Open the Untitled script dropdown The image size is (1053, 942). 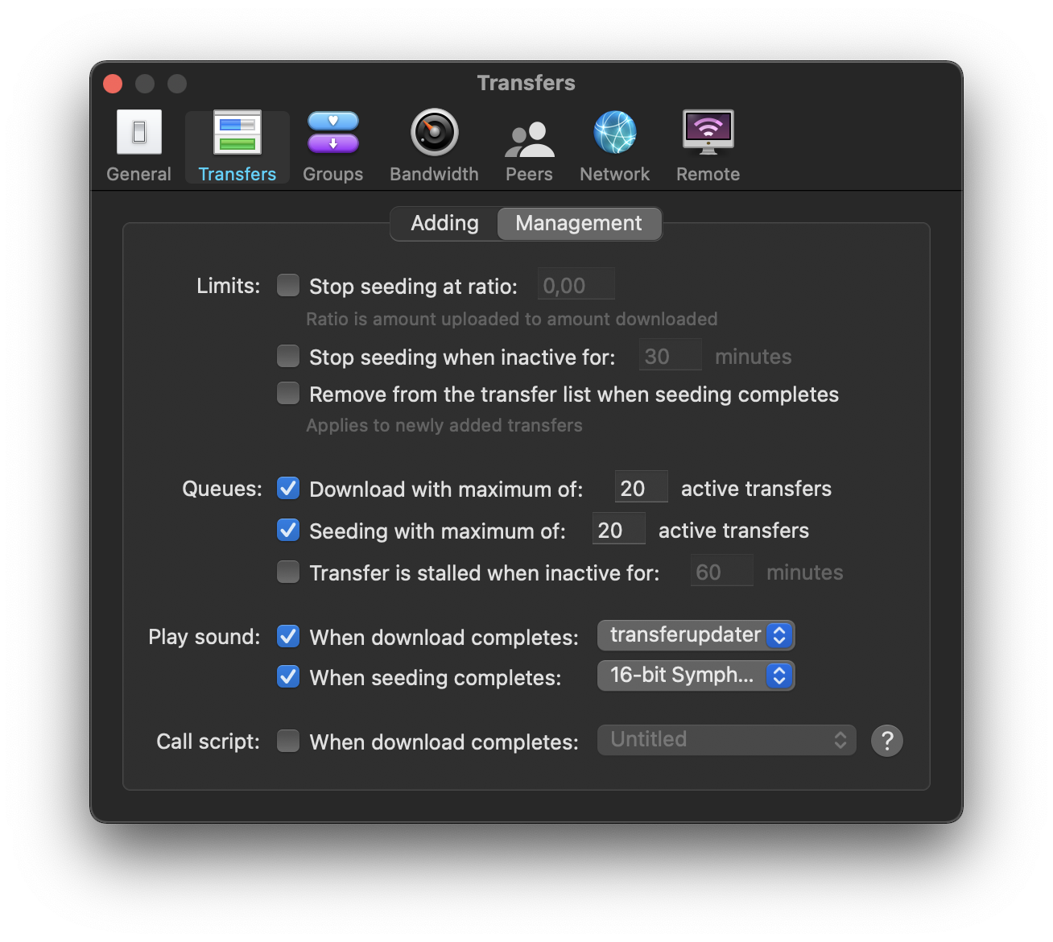pos(726,740)
